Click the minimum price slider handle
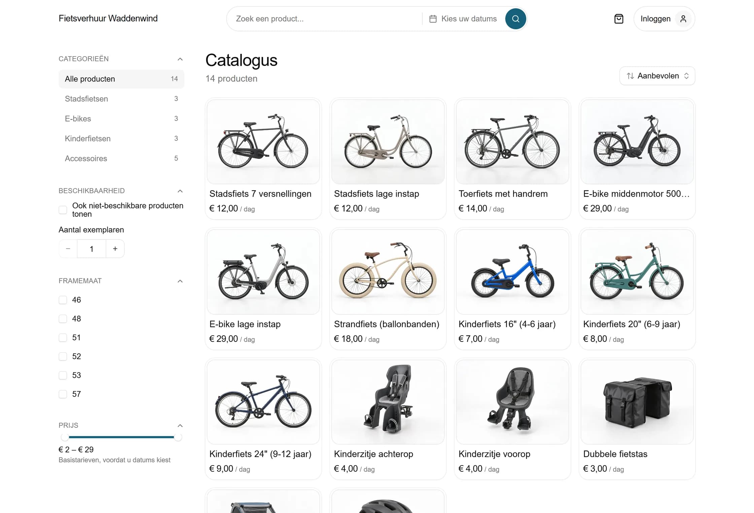This screenshot has width=754, height=513. tap(65, 437)
